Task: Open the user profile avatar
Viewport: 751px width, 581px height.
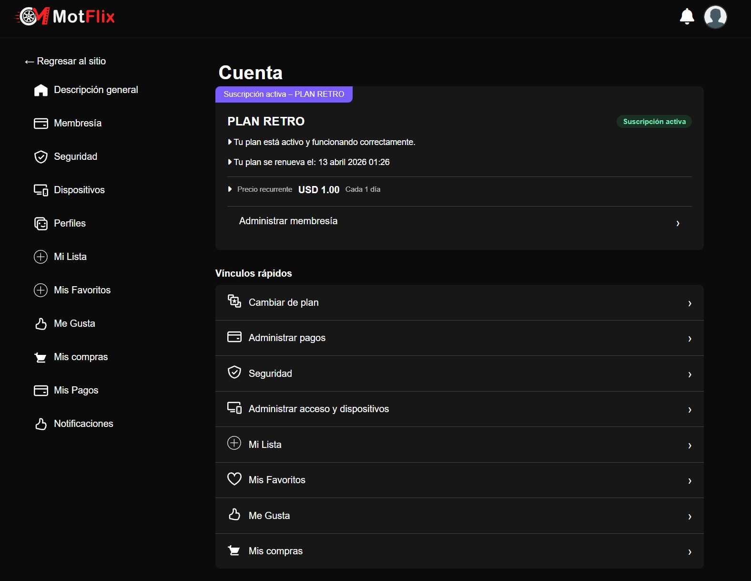Action: click(x=715, y=17)
